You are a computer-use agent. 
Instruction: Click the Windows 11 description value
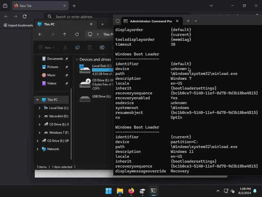coord(182,152)
